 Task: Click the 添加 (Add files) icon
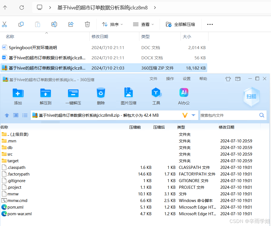tap(18, 96)
